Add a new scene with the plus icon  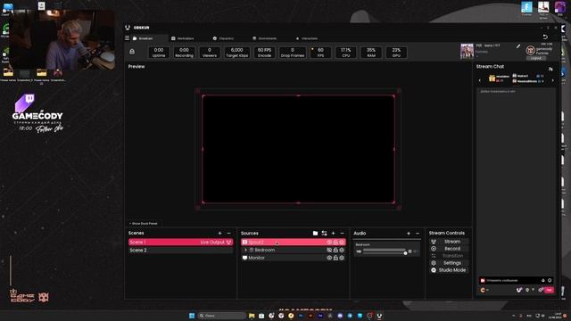[220, 234]
